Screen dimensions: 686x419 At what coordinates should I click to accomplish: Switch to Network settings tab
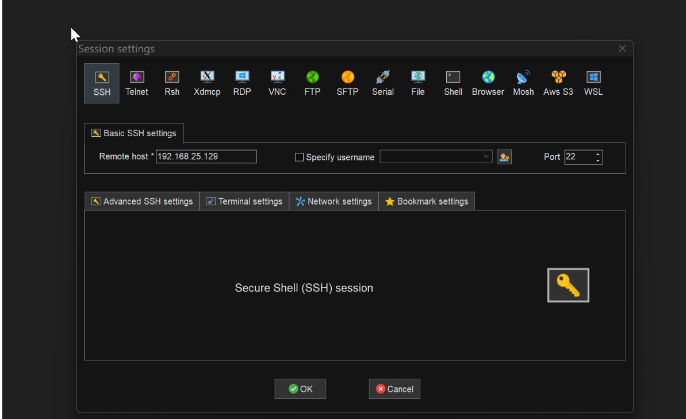[x=334, y=201]
